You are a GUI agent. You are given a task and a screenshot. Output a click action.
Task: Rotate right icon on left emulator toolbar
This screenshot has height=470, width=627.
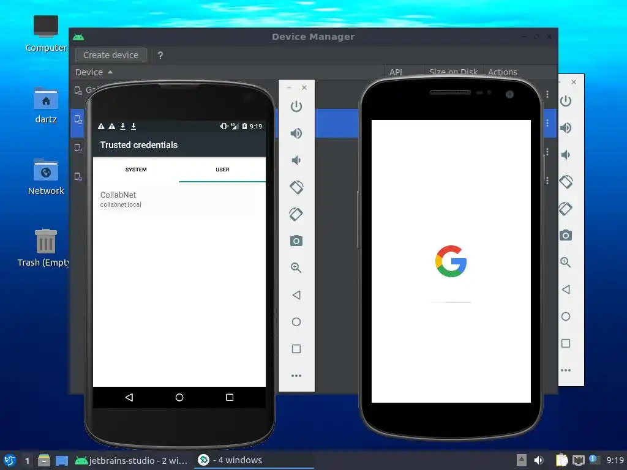coord(296,214)
